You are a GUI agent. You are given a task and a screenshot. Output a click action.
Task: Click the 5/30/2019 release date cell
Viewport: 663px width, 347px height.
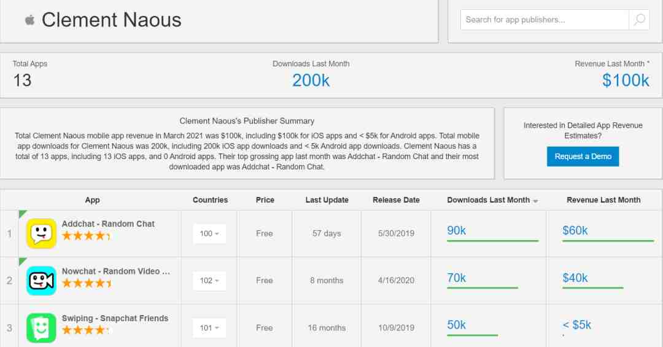396,233
